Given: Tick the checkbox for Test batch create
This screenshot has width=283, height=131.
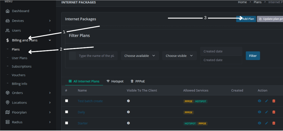Looking at the screenshot, I should [x=67, y=101].
